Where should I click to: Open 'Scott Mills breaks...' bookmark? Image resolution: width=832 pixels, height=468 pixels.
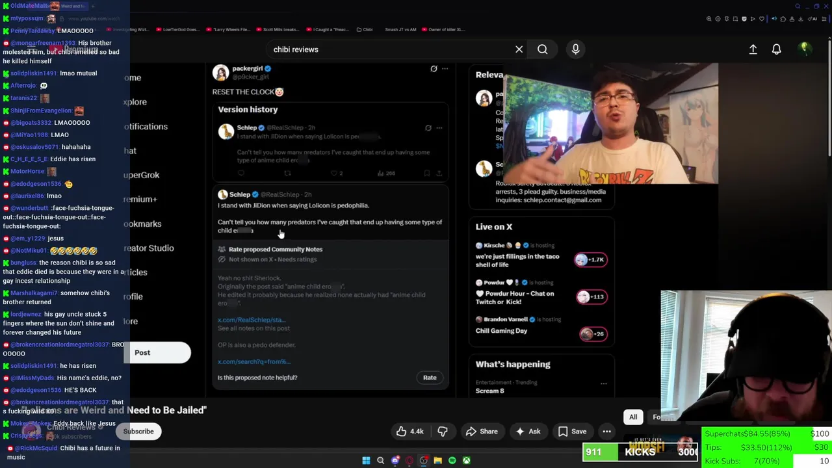(278, 29)
